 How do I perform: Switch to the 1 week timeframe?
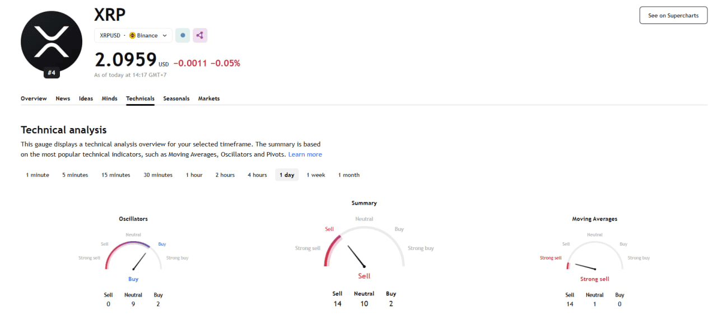(316, 175)
